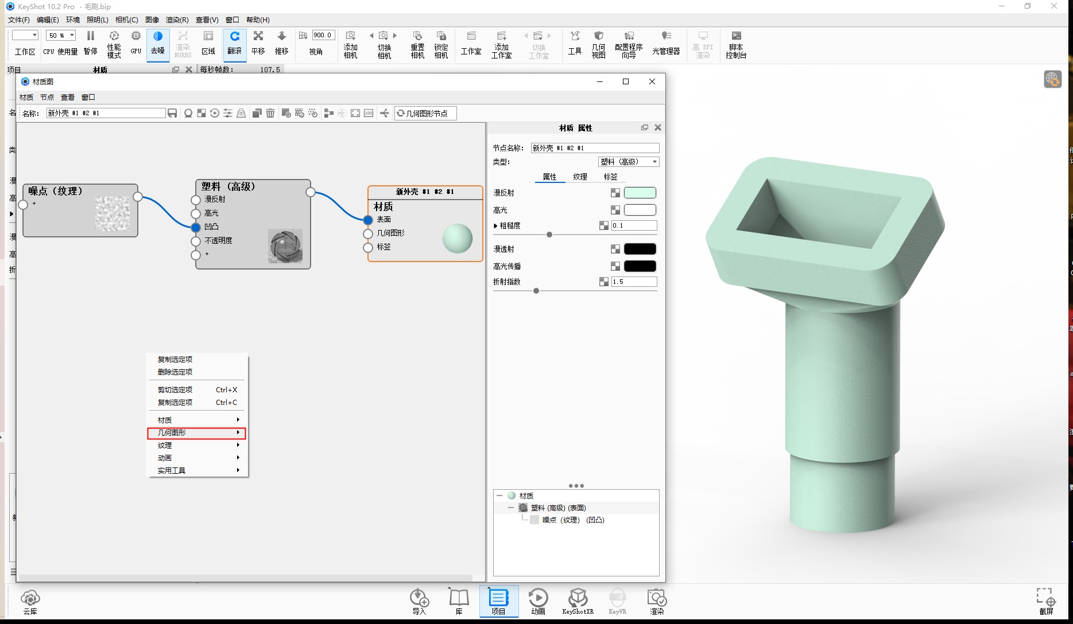Collapse the 塑料 (高级) (表面) tree node
This screenshot has height=624, width=1073.
point(511,508)
